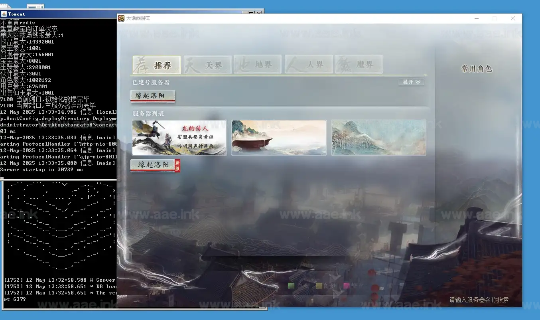
Task: Click the yellow 良好 status legend square
Action: click(x=319, y=286)
